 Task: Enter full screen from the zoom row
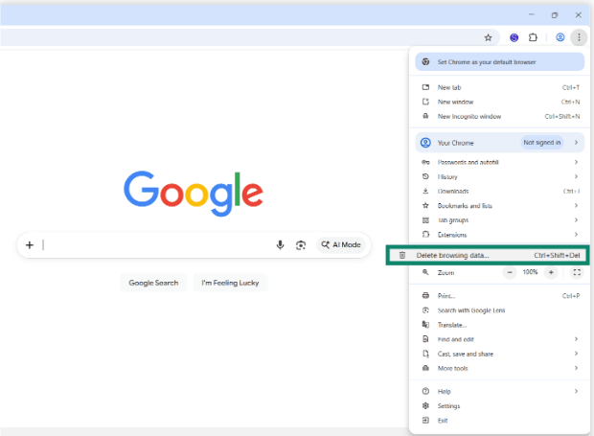click(x=577, y=272)
